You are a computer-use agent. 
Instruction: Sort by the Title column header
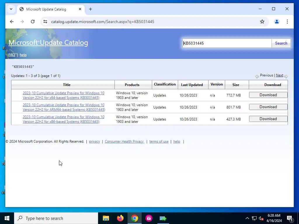(x=67, y=85)
